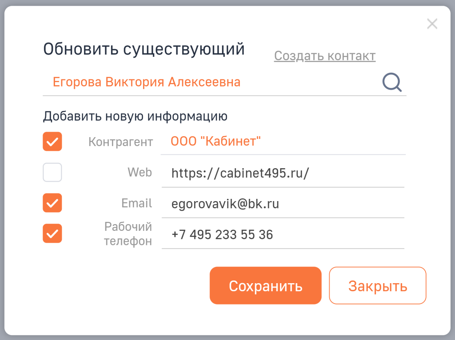Screen dimensions: 455x340
Task: Enable the Web checkbox
Action: (52, 172)
